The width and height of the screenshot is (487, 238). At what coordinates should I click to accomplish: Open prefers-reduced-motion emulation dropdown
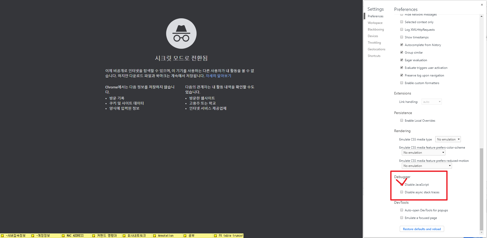point(427,166)
